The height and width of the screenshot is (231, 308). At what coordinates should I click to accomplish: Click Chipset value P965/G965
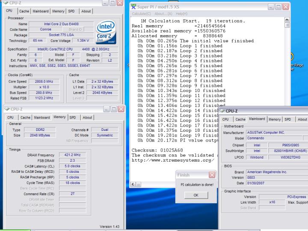pyautogui.click(x=288, y=145)
